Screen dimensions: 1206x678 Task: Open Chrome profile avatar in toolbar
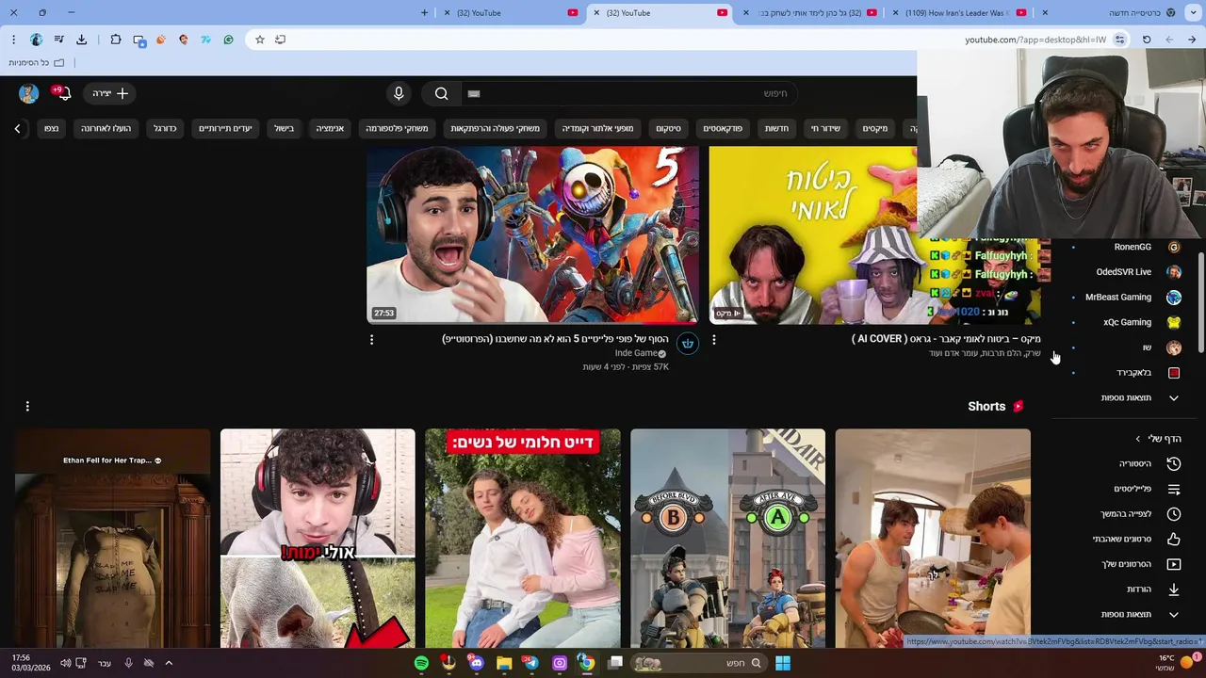tap(36, 40)
